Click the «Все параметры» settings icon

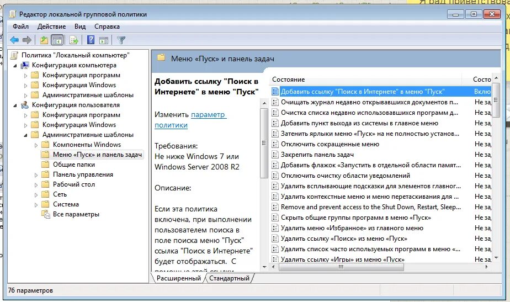(45, 214)
